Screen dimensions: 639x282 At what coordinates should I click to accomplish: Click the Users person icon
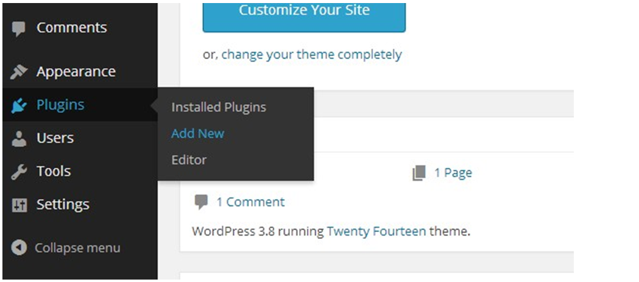[18, 138]
